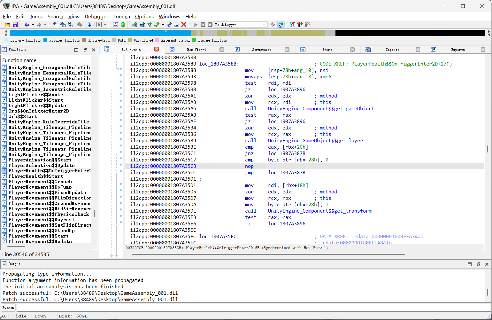Open the Edit menu
The height and width of the screenshot is (320, 492).
point(20,16)
